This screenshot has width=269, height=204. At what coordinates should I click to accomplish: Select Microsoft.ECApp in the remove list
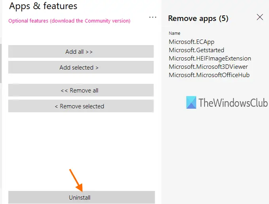tap(191, 42)
